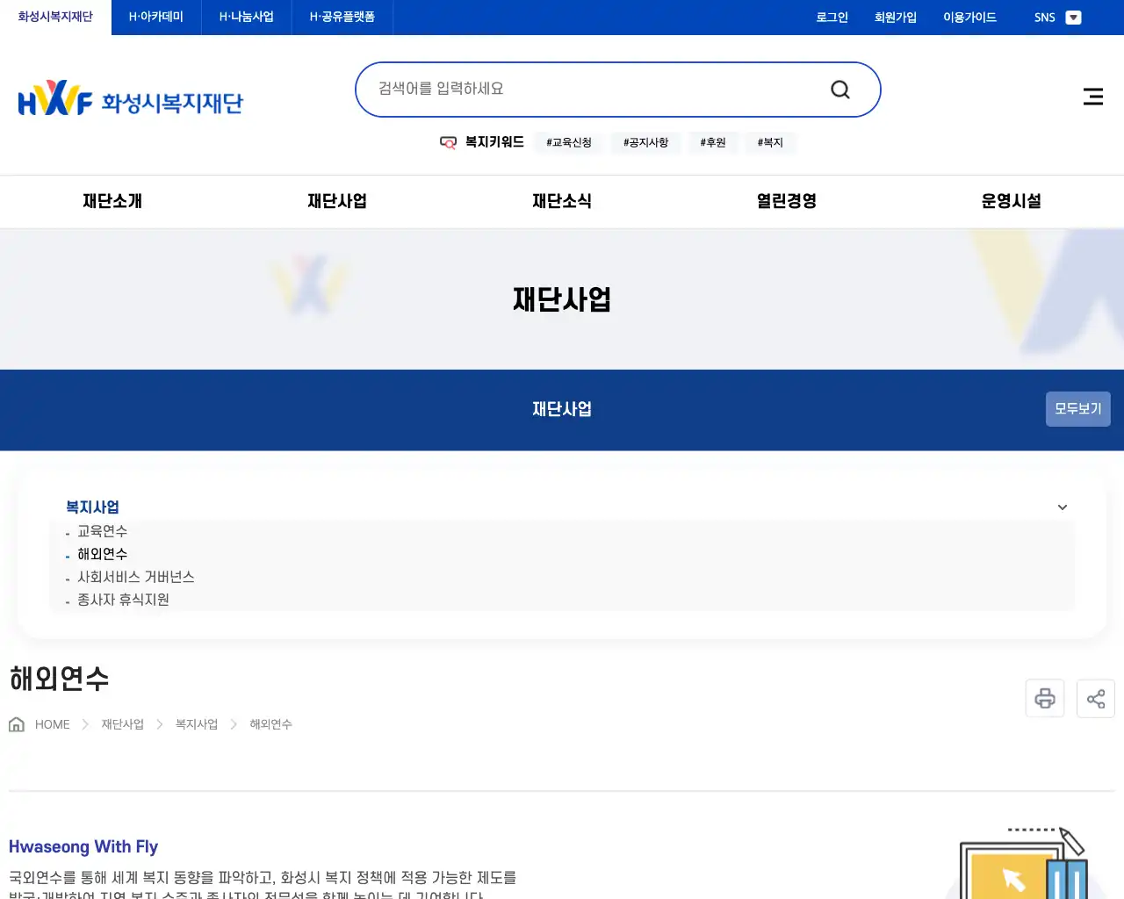Image resolution: width=1124 pixels, height=899 pixels.
Task: Open the 교육연수 submenu link
Action: coord(101,530)
